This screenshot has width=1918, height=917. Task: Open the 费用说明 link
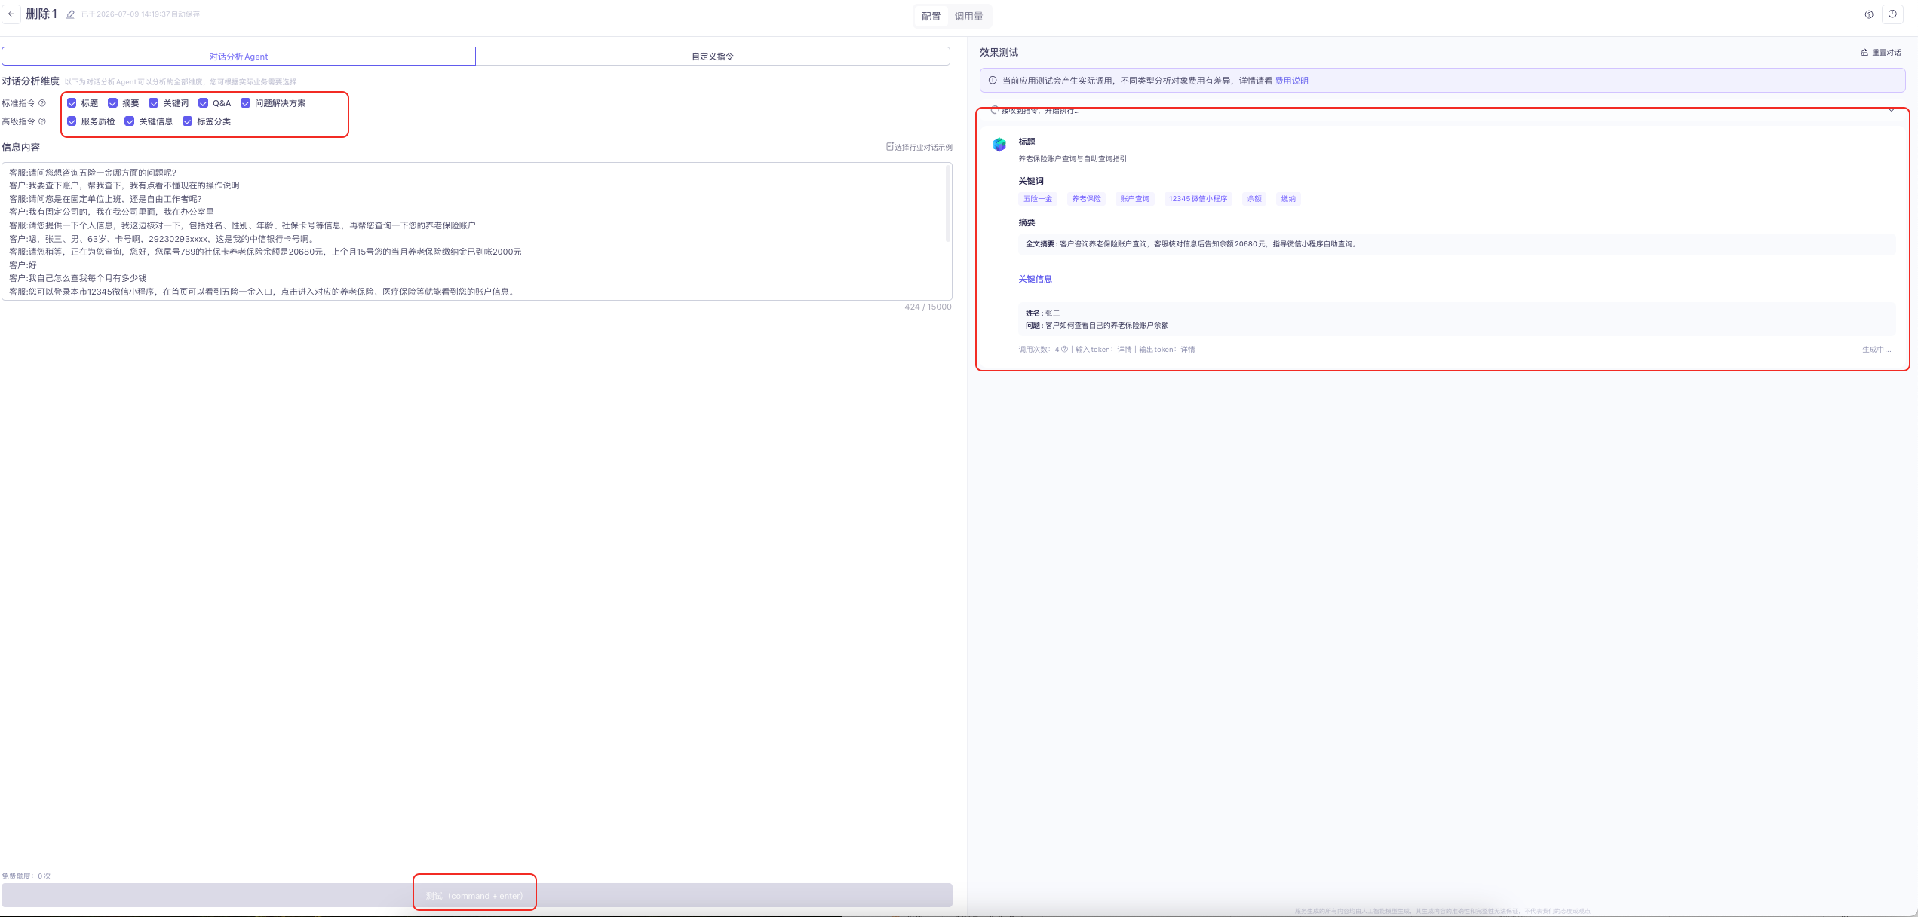1291,81
